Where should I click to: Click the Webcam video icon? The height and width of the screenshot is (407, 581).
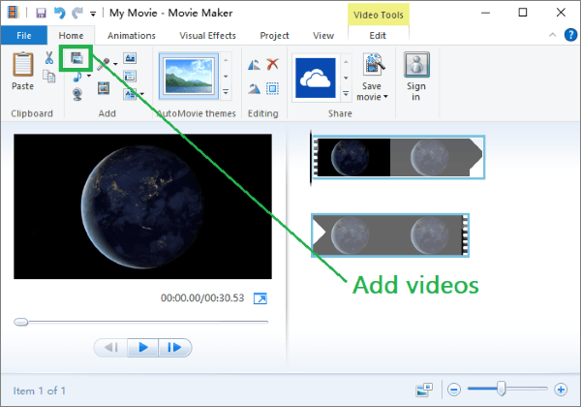pyautogui.click(x=77, y=94)
